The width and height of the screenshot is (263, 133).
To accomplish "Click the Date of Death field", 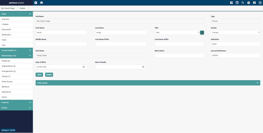I will [121, 67].
